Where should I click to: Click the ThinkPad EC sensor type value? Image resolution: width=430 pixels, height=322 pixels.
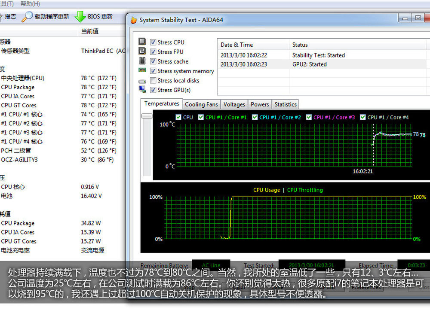pos(103,51)
